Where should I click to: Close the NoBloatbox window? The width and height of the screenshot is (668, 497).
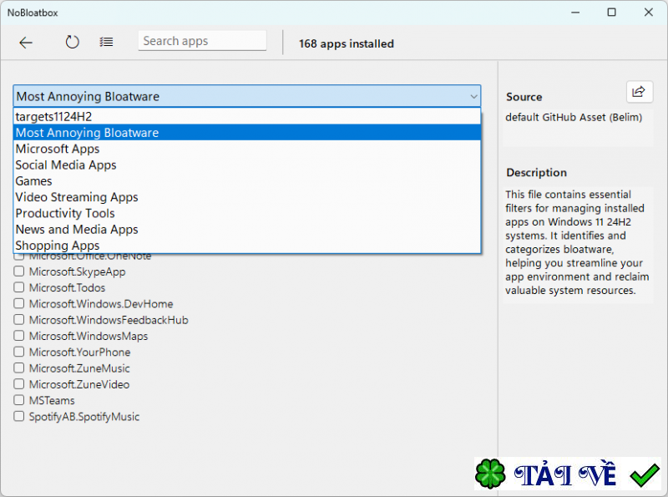[x=649, y=13]
